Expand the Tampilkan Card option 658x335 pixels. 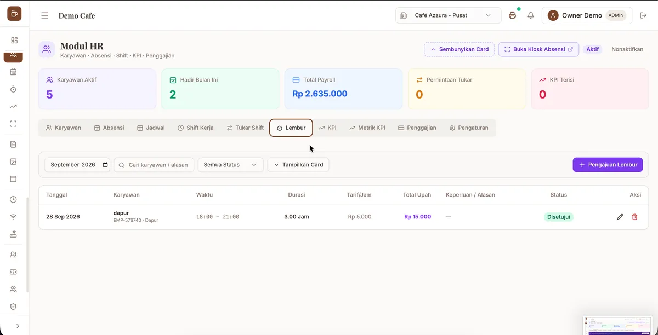click(298, 165)
